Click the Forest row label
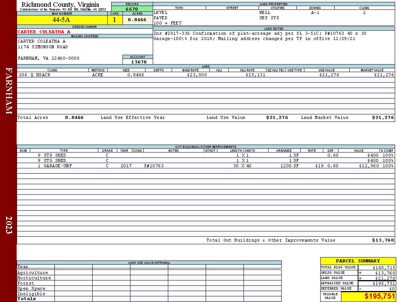This screenshot has width=397, height=302. point(26,283)
